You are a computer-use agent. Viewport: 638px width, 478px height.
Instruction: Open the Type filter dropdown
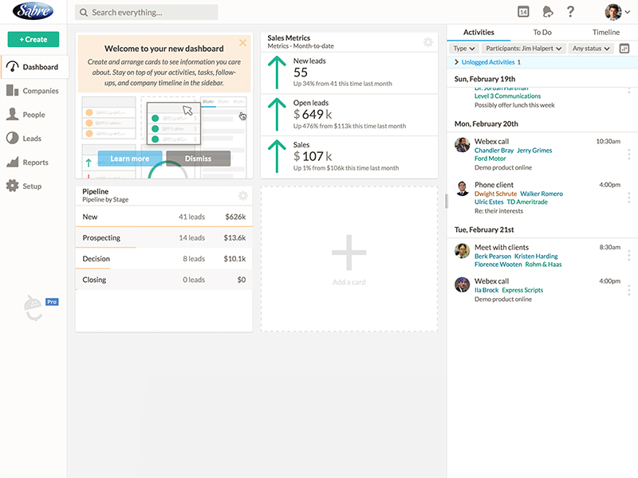tap(464, 49)
